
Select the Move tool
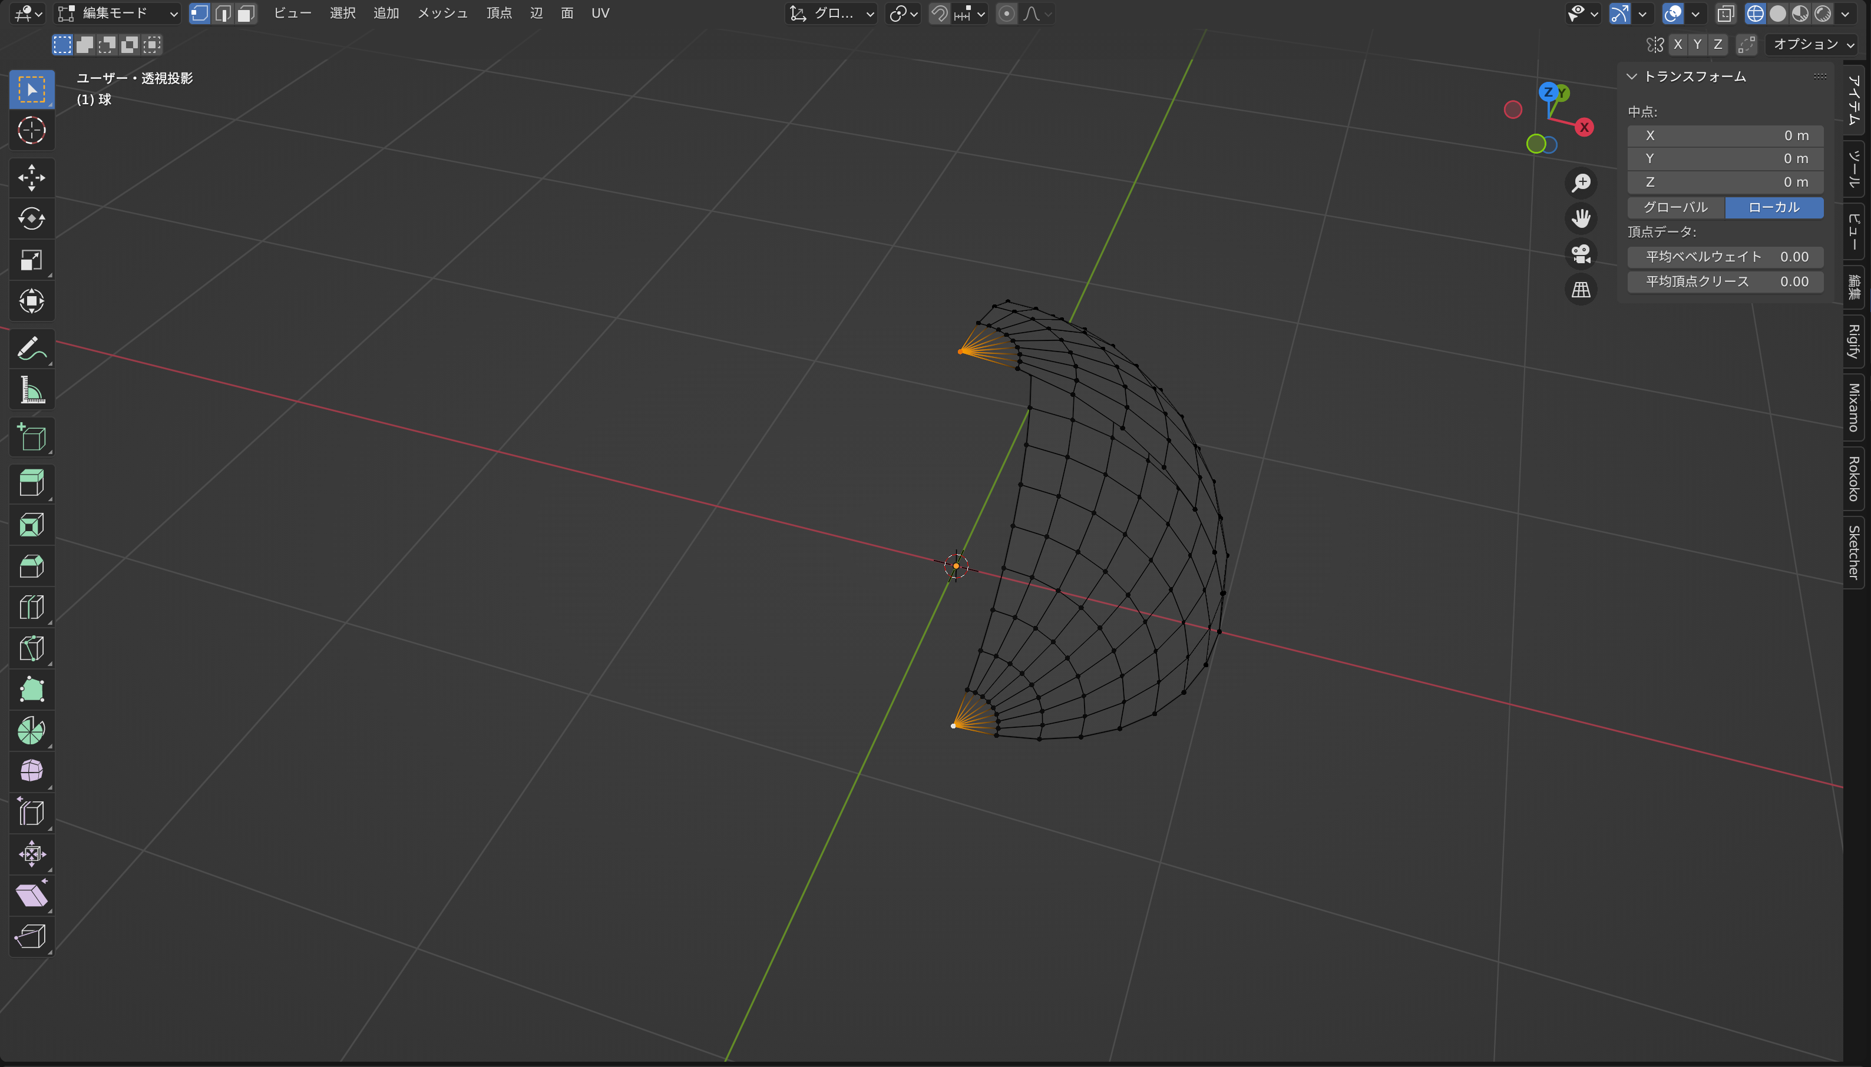click(x=32, y=178)
